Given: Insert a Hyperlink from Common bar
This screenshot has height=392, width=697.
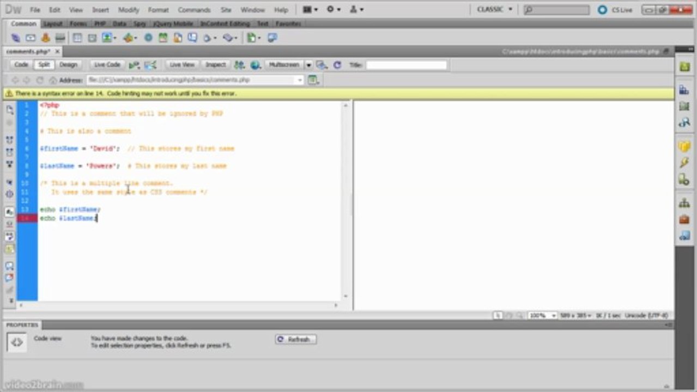Looking at the screenshot, I should tap(15, 38).
